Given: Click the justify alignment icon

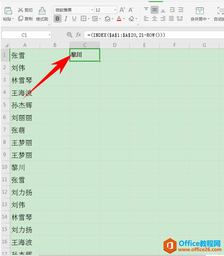Looking at the screenshot, I should click(171, 19).
